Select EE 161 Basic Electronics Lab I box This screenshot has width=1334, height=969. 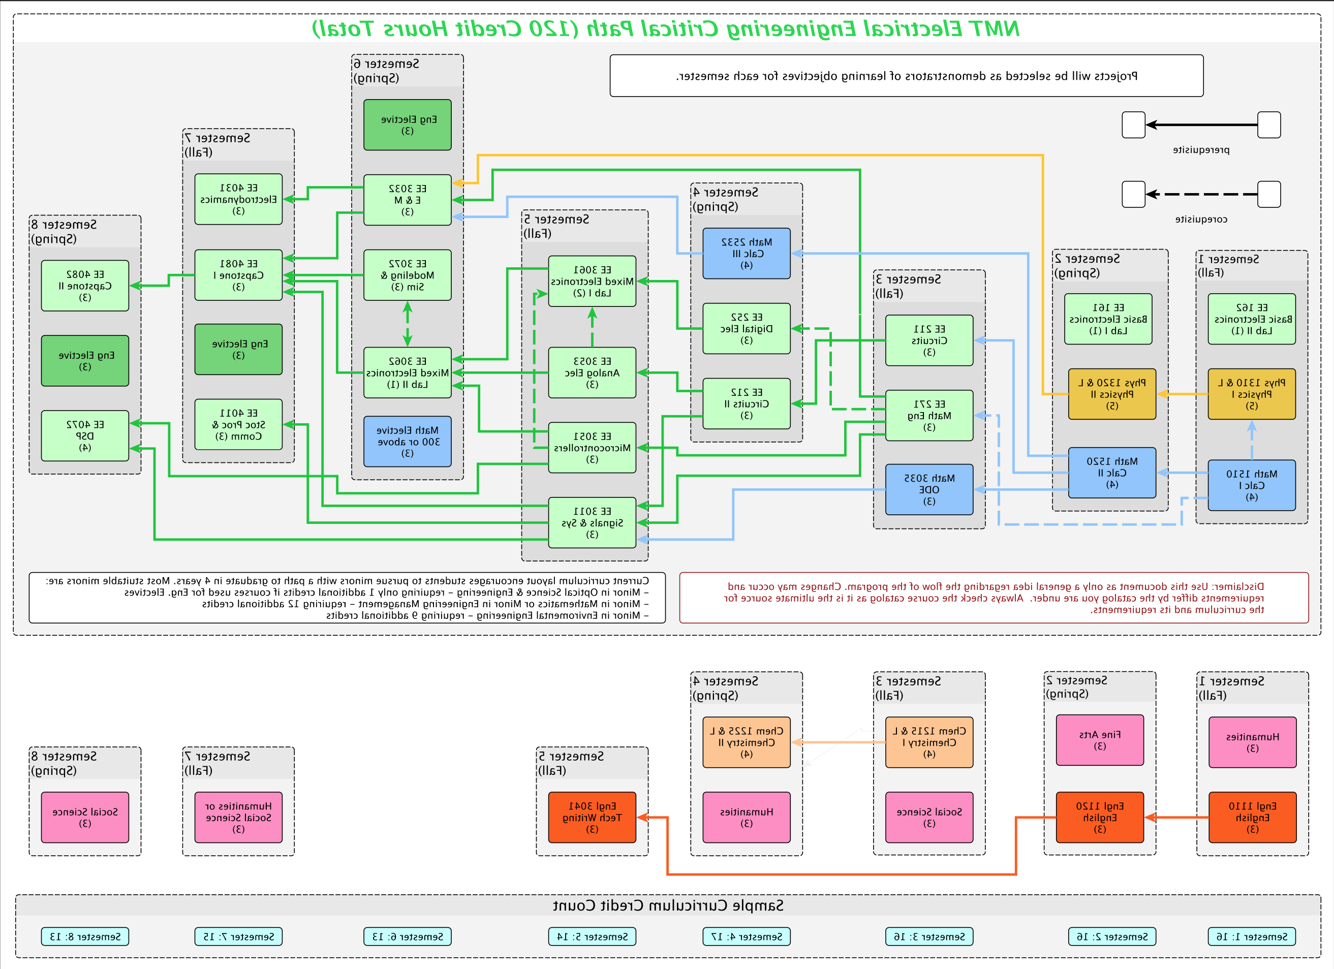[x=1108, y=319]
